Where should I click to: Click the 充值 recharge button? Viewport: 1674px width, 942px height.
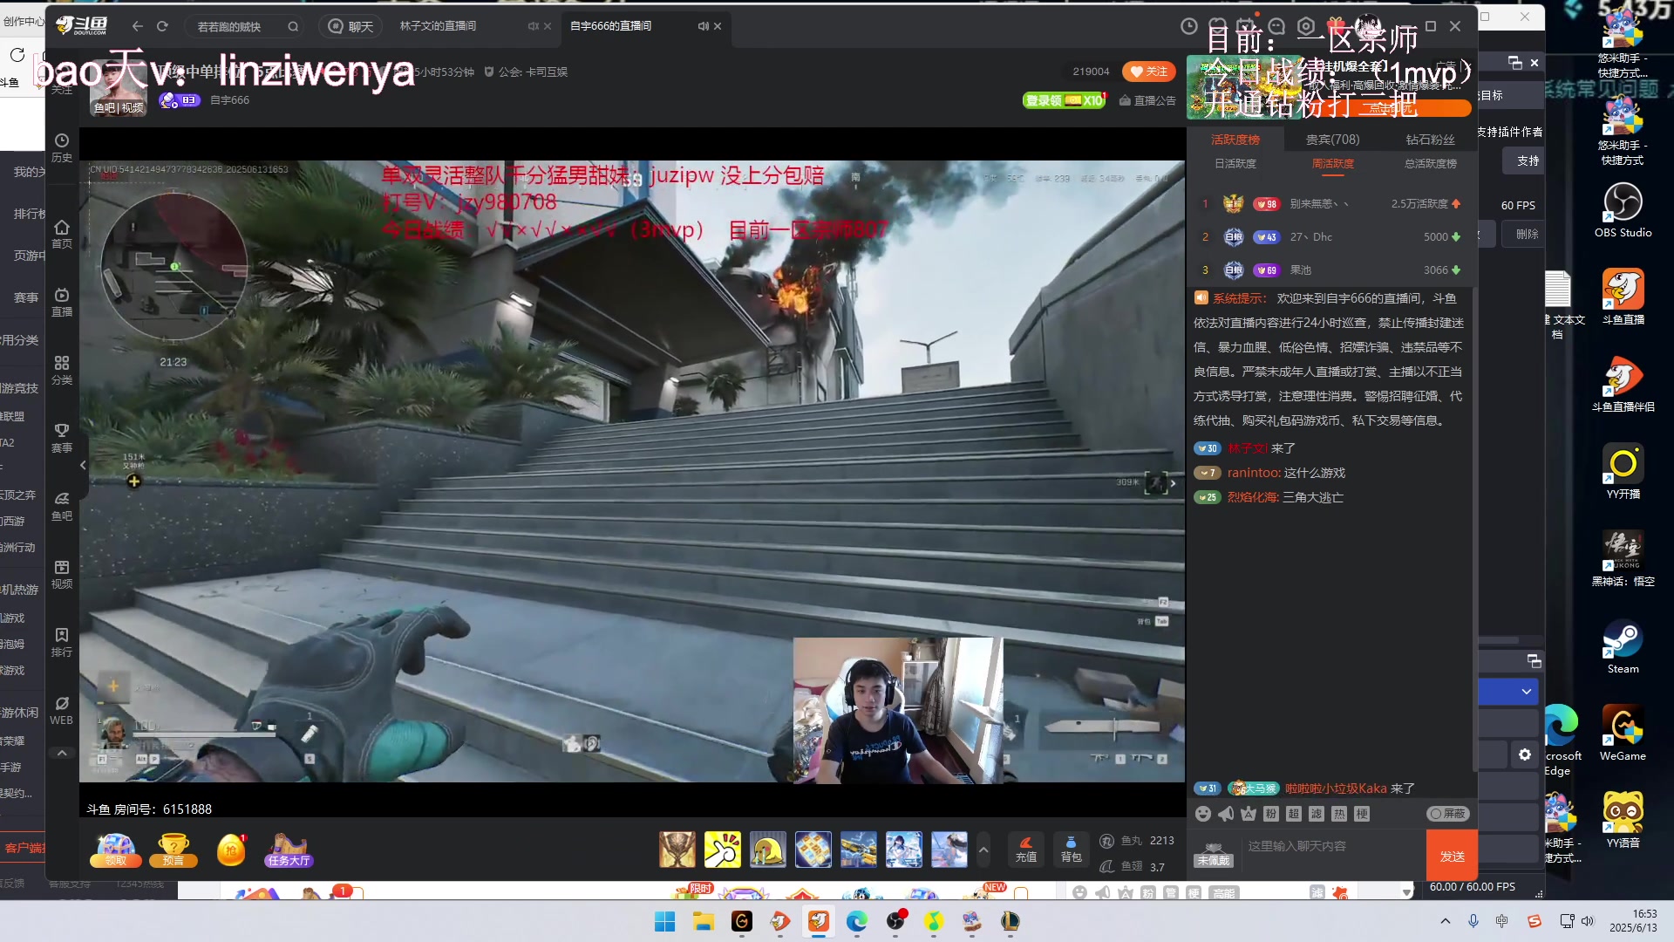pos(1025,850)
